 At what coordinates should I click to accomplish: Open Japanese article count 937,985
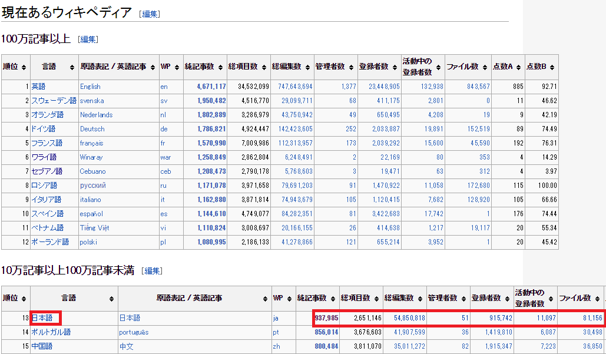pos(327,318)
